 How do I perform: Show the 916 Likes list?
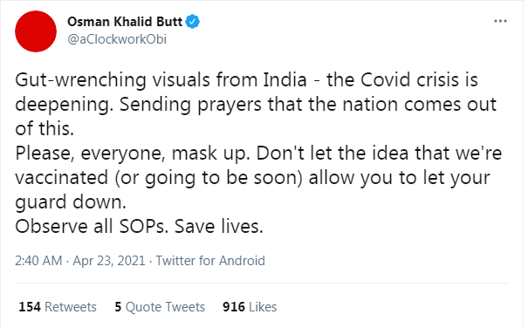pyautogui.click(x=250, y=307)
